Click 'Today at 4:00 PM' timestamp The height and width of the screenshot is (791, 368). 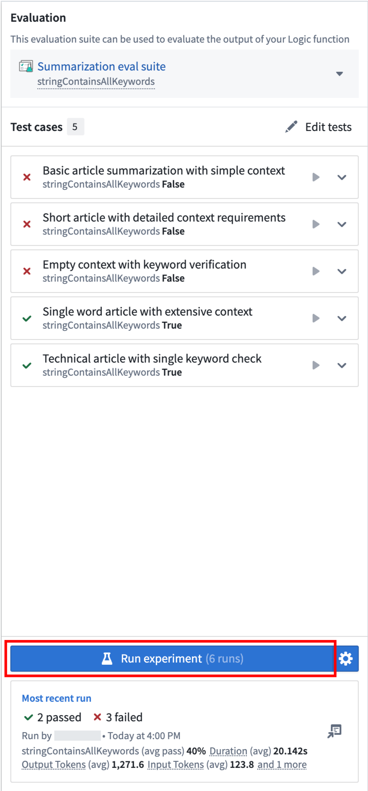[144, 736]
